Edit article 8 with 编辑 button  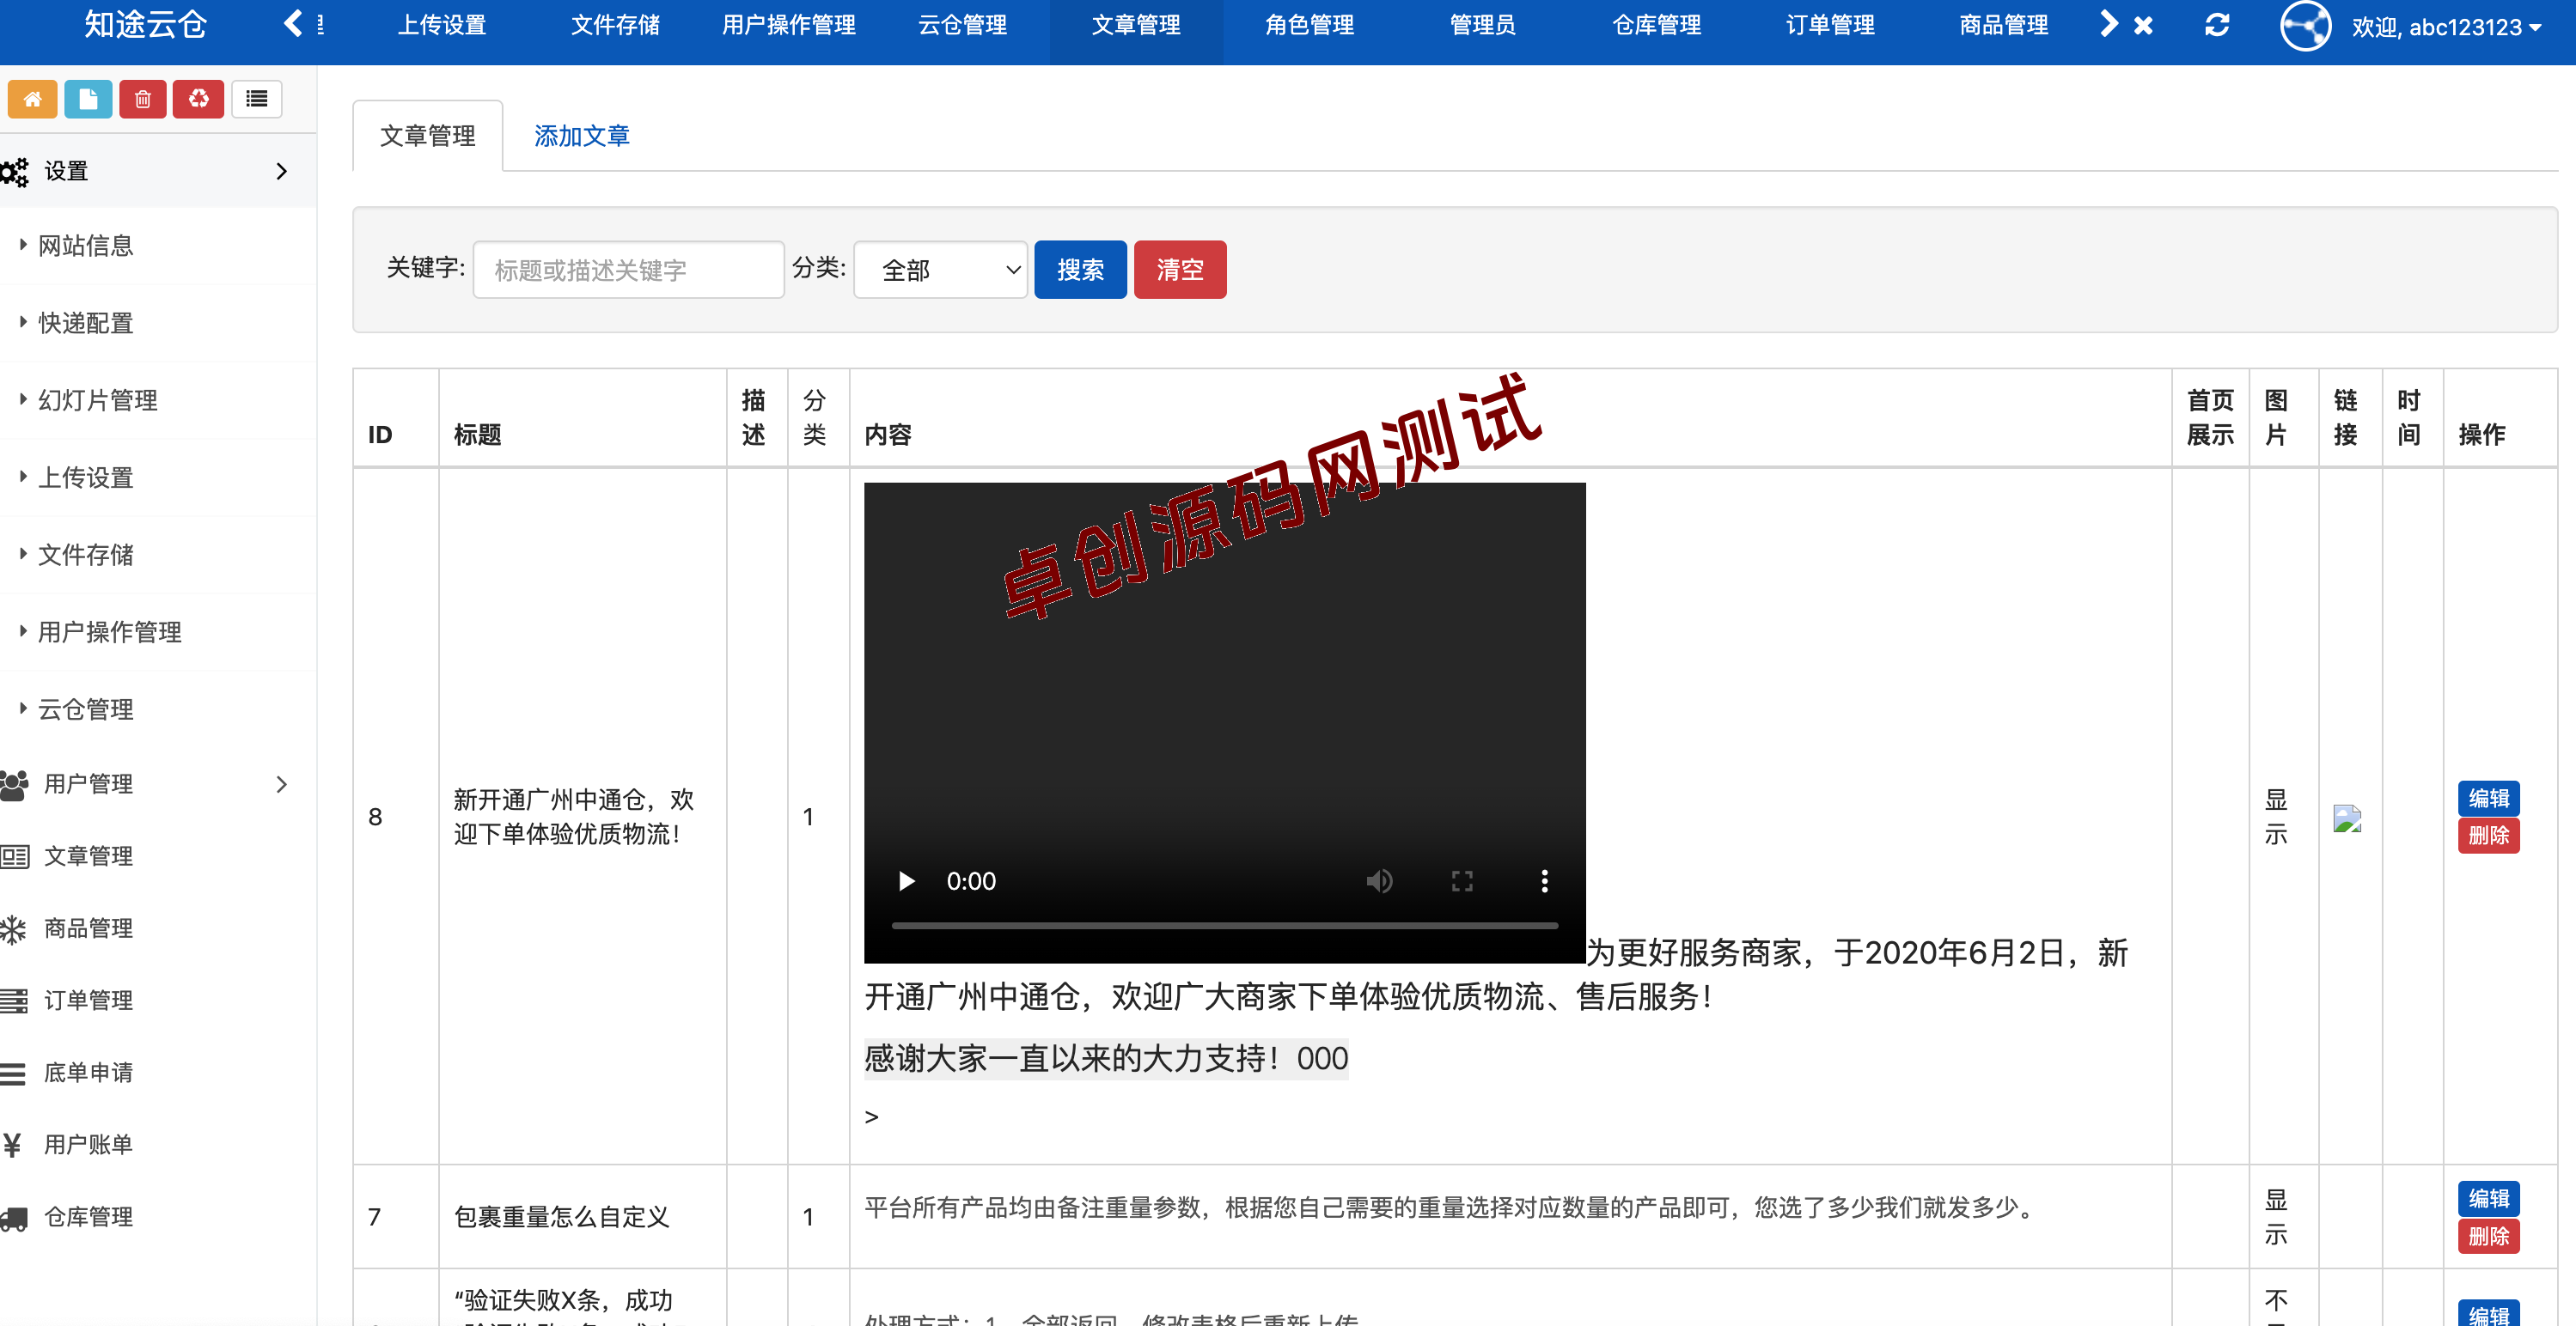pos(2488,797)
